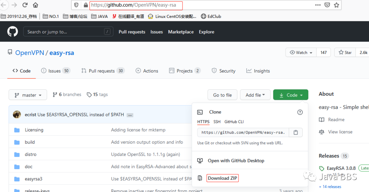The width and height of the screenshot is (369, 192).
Task: Select the Pull requests tab with 30
Action: click(x=103, y=71)
